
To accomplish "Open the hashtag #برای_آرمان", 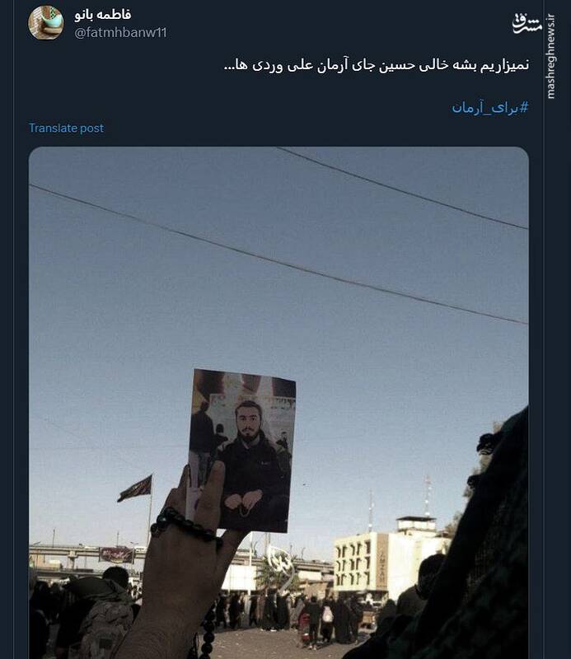I will click(x=490, y=108).
